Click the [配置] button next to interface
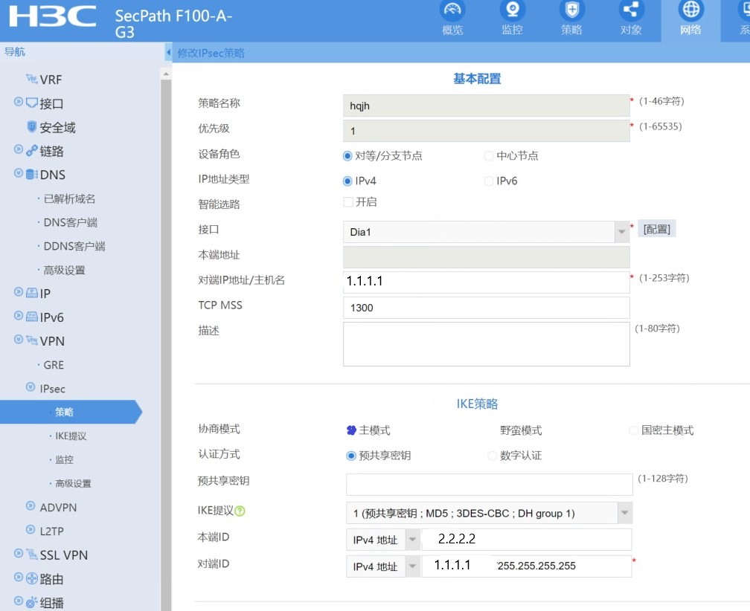 657,230
